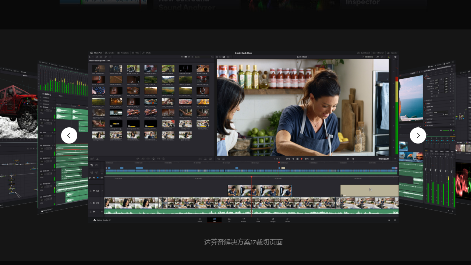Toggle Full Screen viewer mode
The image size is (471, 265).
pyautogui.click(x=379, y=53)
